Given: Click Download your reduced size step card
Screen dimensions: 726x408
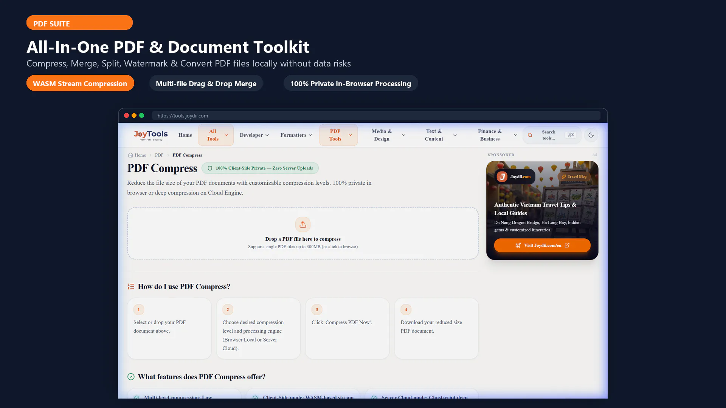Looking at the screenshot, I should [436, 328].
